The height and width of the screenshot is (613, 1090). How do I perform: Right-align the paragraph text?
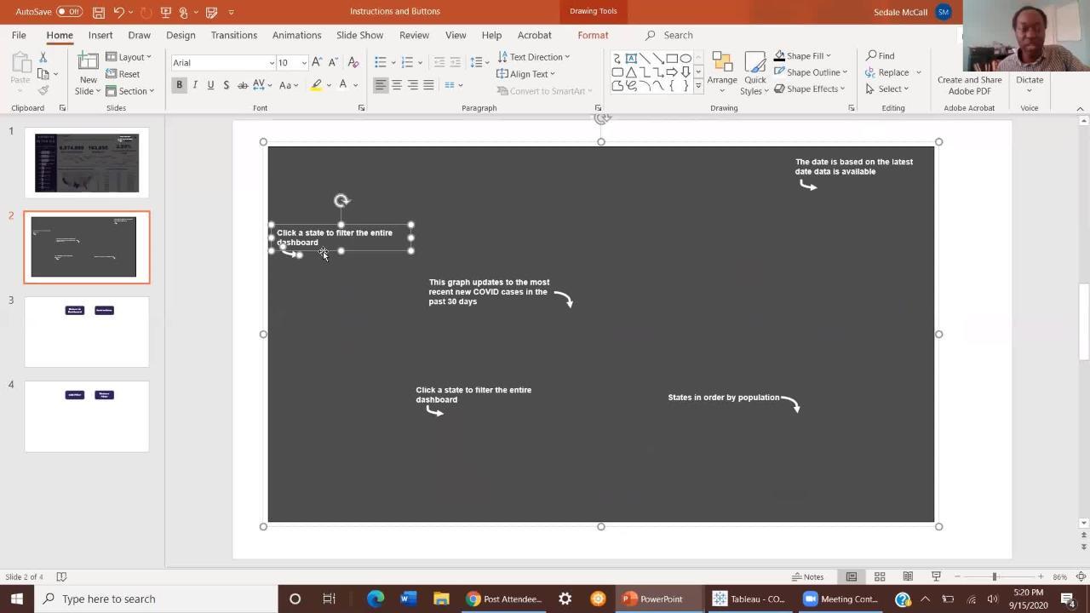click(x=413, y=85)
